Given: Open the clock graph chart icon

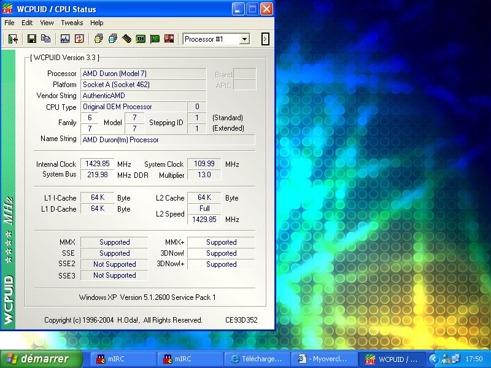Looking at the screenshot, I should coord(65,39).
